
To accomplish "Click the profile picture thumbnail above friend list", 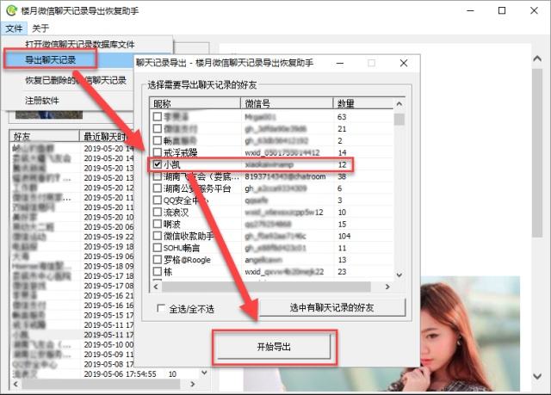I will click(49, 114).
